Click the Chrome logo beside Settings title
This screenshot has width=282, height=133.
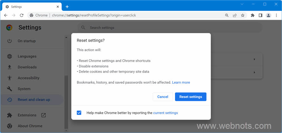coord(9,28)
